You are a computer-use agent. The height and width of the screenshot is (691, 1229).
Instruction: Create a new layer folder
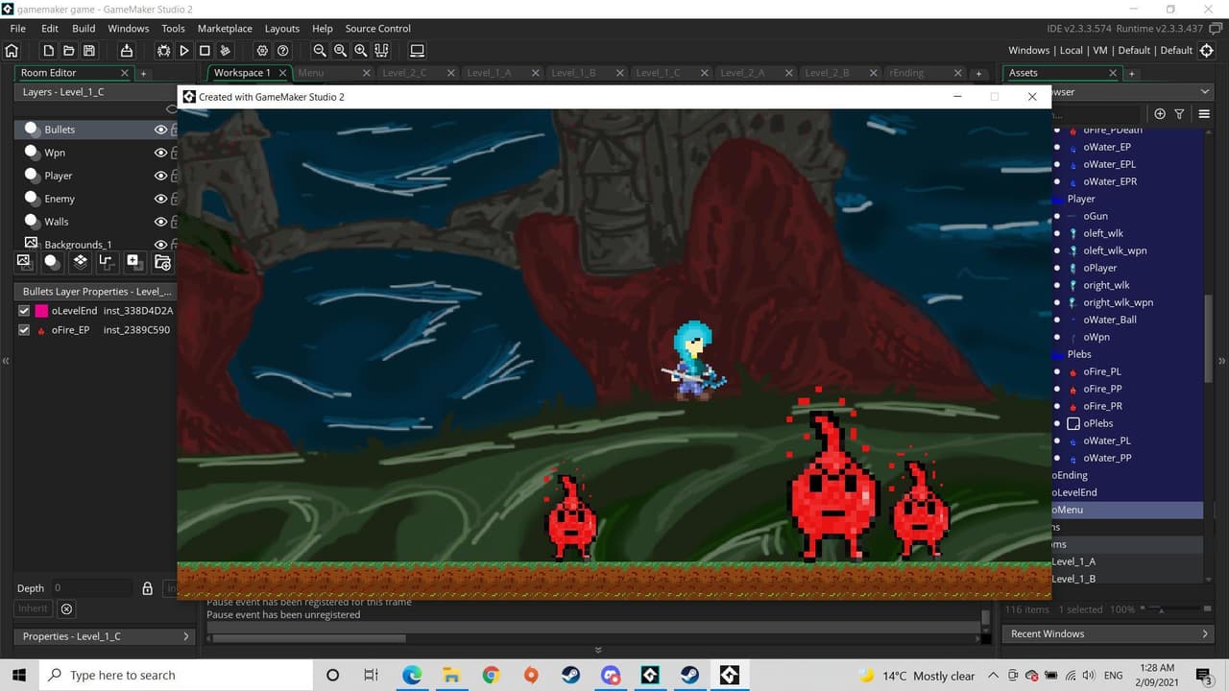click(162, 261)
